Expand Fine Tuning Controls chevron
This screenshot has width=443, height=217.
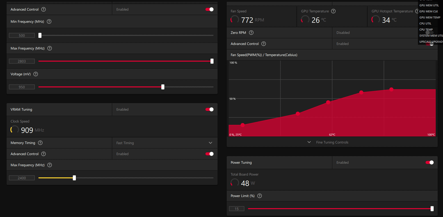[x=309, y=142]
